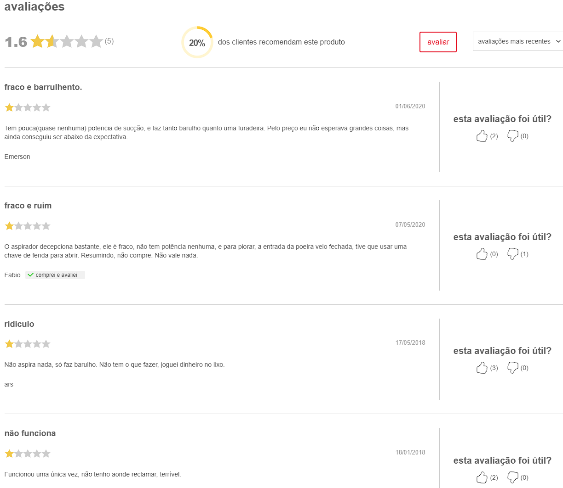The width and height of the screenshot is (563, 488).
Task: Thumbs up the 'não funciona' review
Action: [x=482, y=477]
